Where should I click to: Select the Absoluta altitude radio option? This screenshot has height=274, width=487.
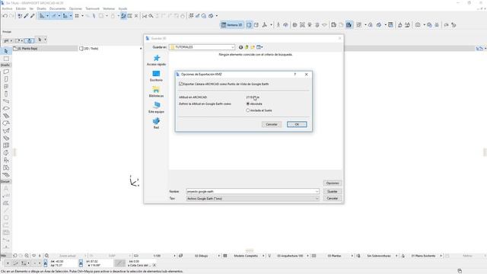coord(248,104)
